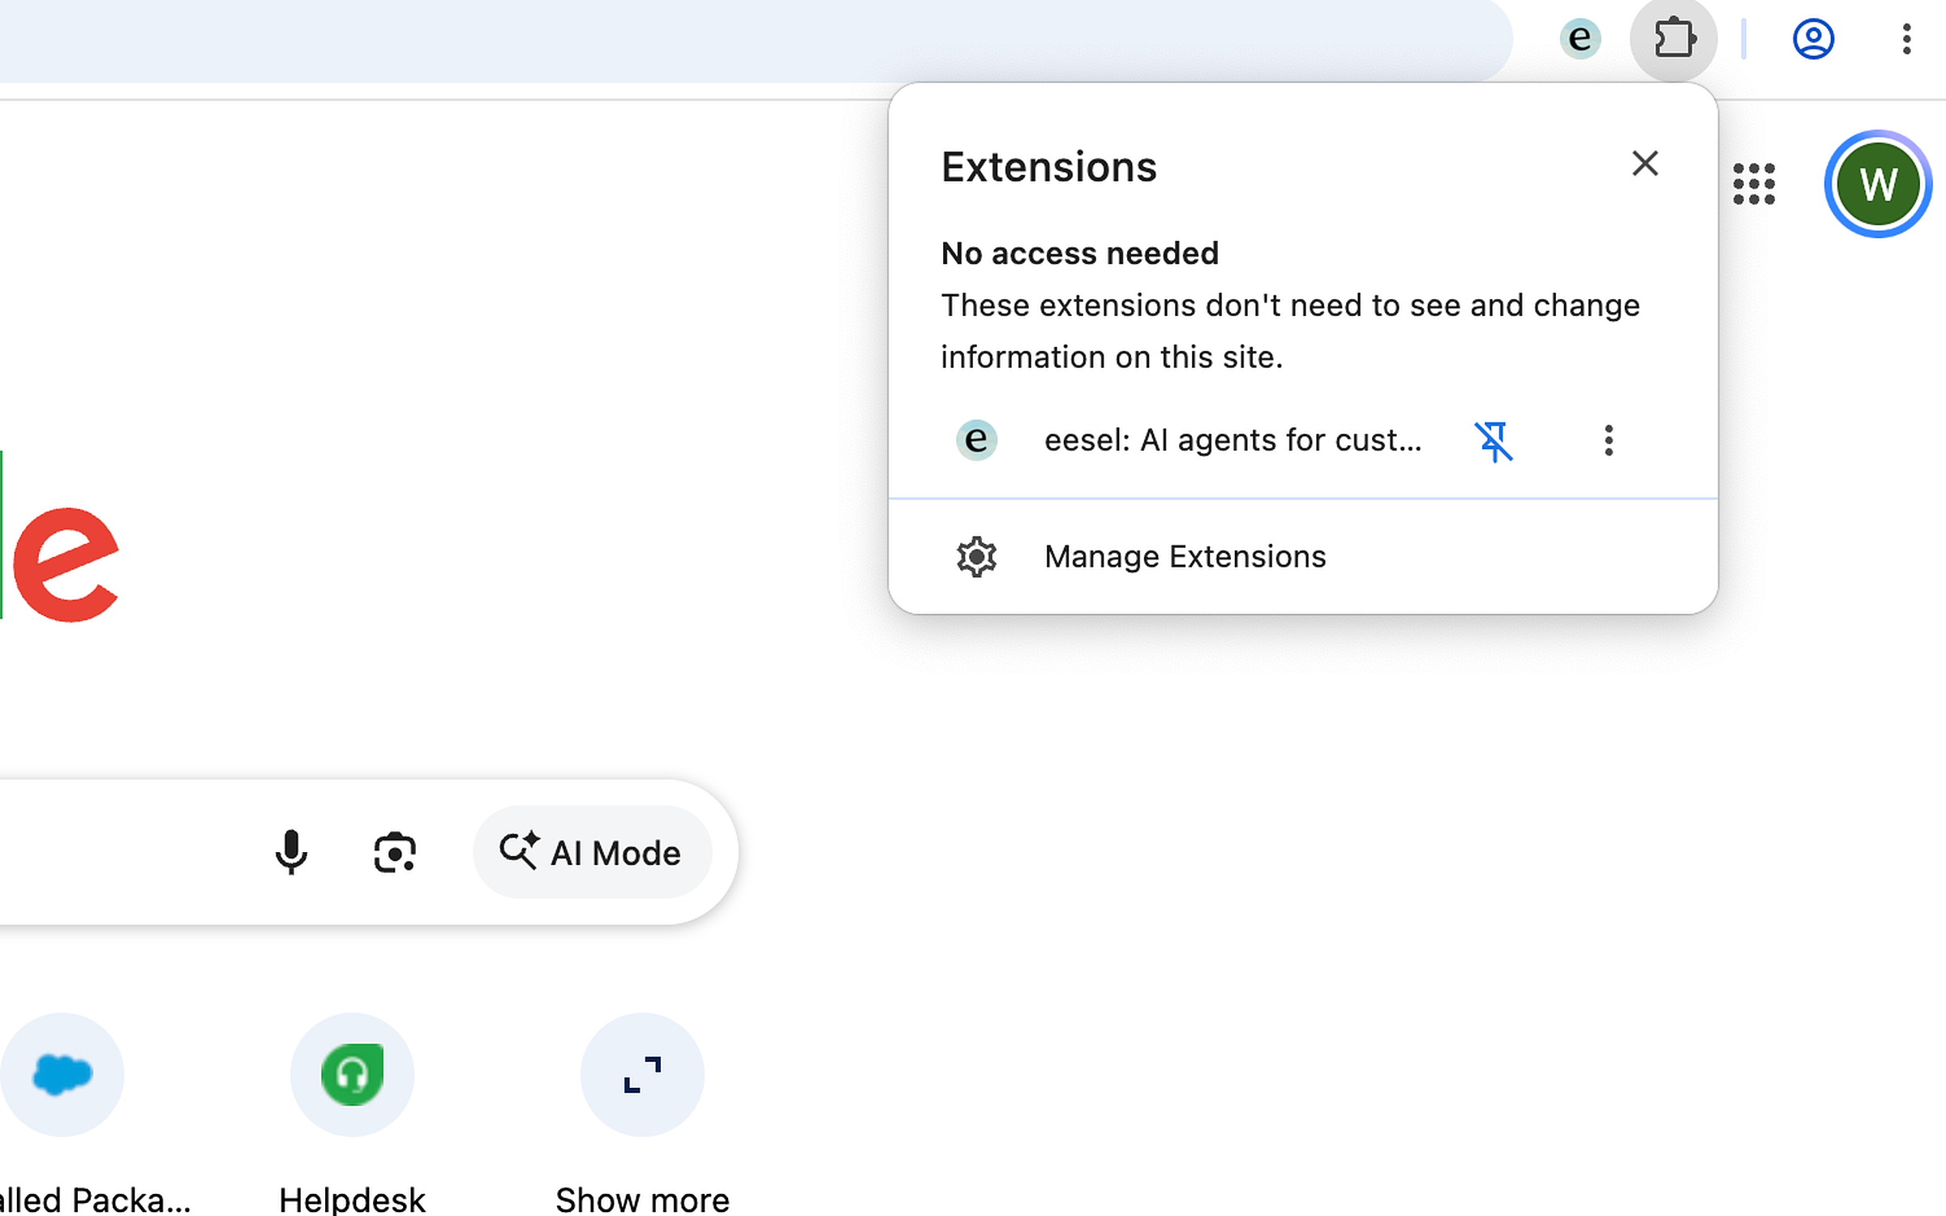Click the gear icon beside Manage Extensions
Screen dimensions: 1946x1216
click(976, 557)
